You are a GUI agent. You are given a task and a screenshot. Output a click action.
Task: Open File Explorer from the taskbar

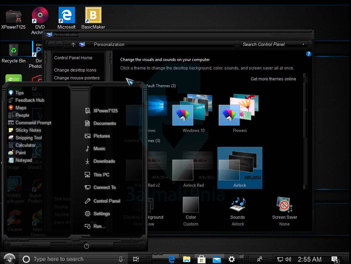186,259
